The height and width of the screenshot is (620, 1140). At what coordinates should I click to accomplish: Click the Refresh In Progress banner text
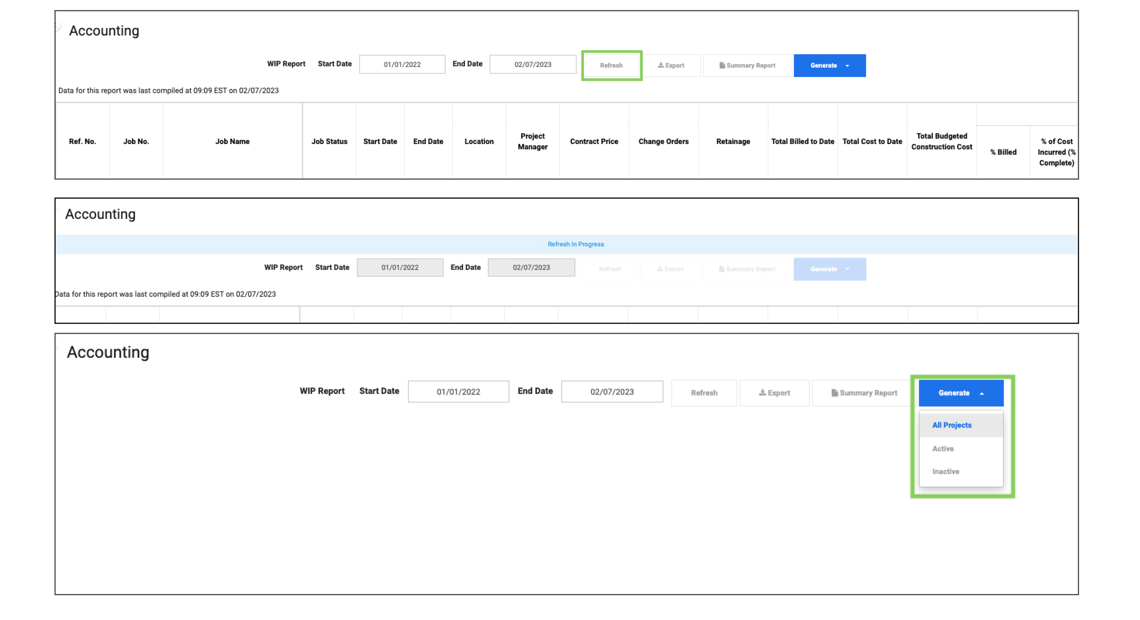(575, 244)
